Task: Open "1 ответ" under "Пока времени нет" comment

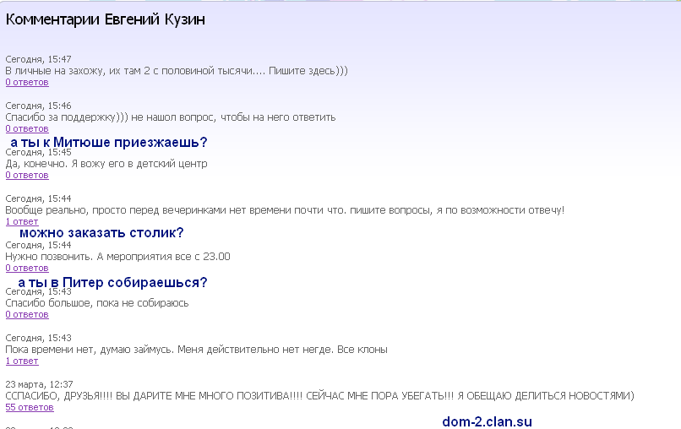Action: tap(22, 361)
